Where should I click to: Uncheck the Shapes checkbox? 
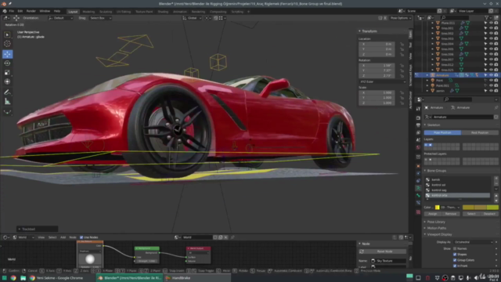455,255
